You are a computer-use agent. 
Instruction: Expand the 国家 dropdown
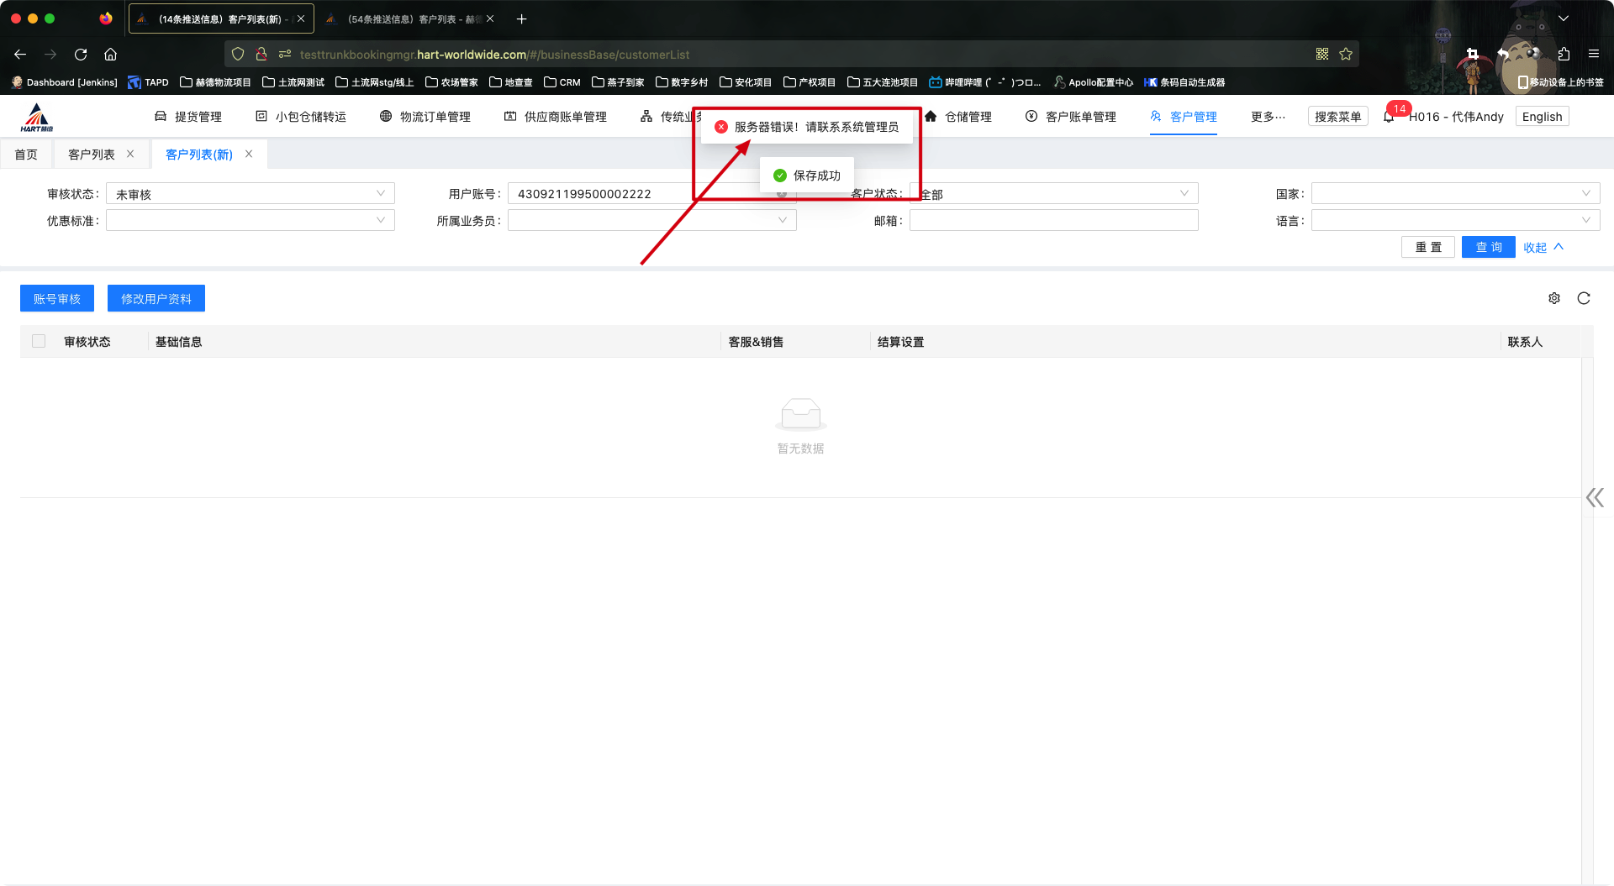(x=1454, y=194)
